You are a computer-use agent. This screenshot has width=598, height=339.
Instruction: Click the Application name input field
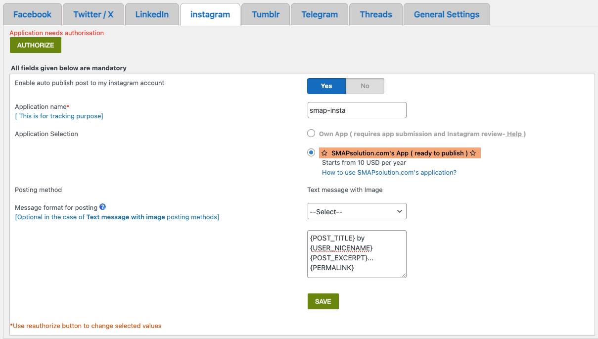pos(357,110)
